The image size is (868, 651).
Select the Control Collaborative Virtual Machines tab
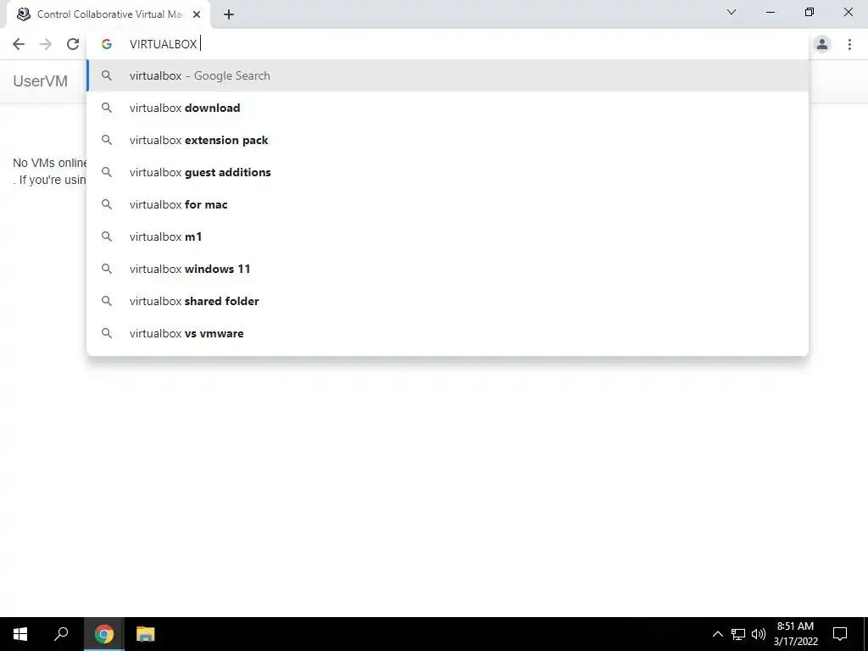pyautogui.click(x=108, y=14)
